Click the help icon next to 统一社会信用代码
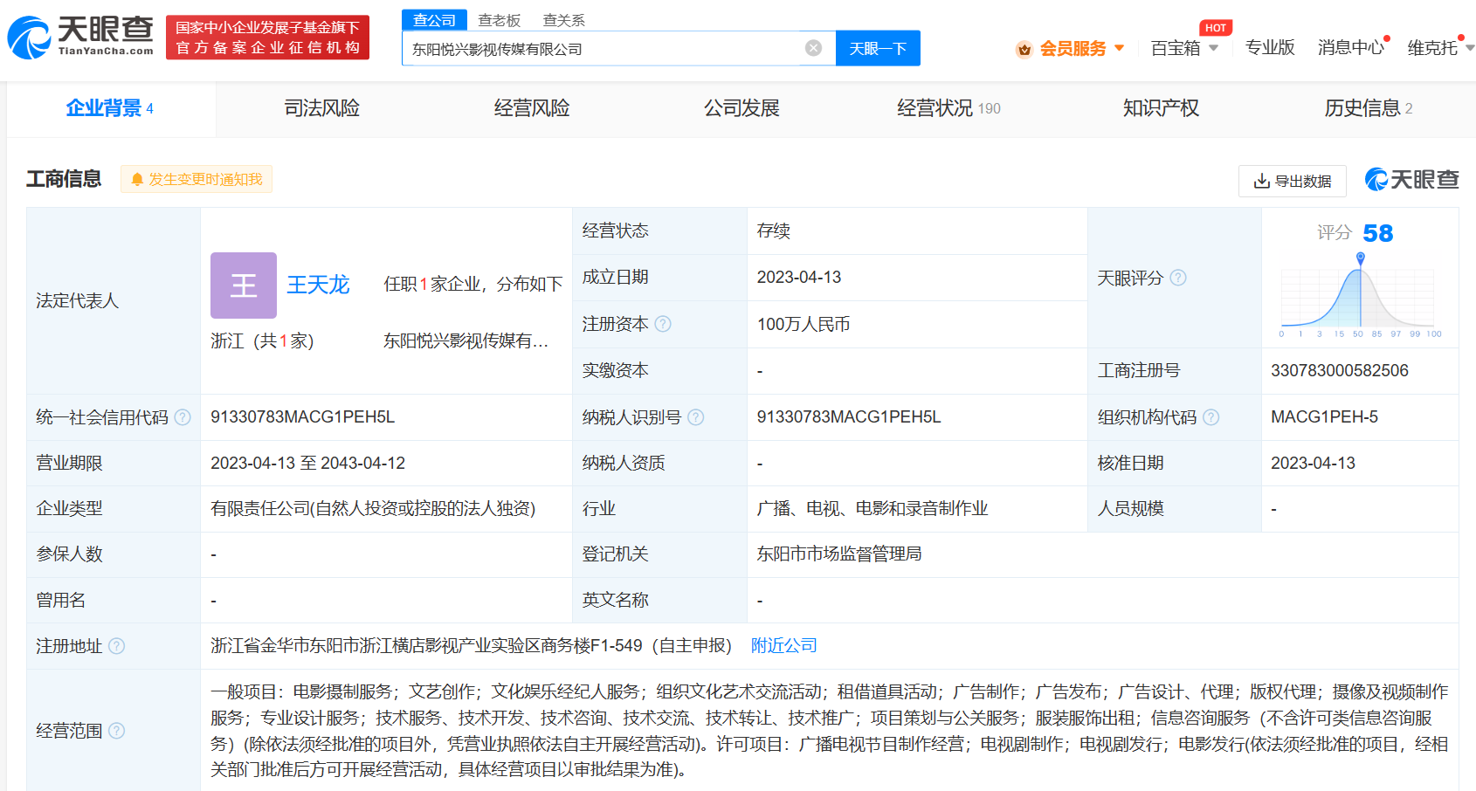The width and height of the screenshot is (1476, 791). [183, 417]
